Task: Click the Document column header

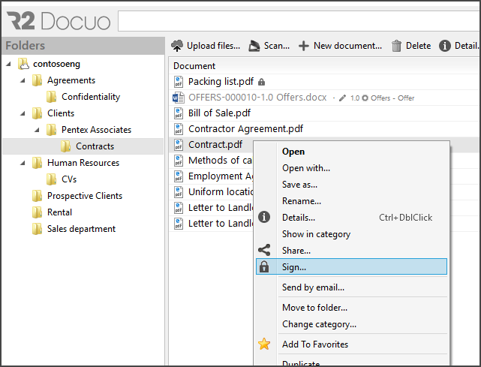Action: (194, 66)
